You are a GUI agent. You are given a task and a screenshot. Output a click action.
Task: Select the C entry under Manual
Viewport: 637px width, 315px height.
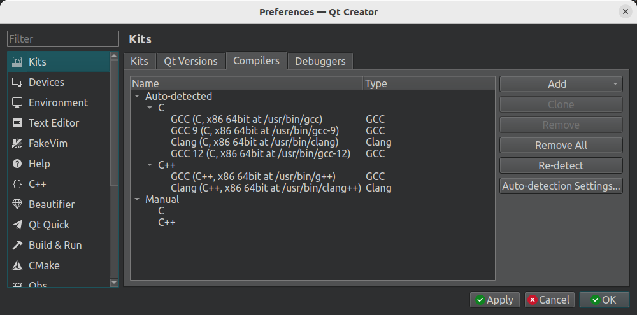point(161,211)
